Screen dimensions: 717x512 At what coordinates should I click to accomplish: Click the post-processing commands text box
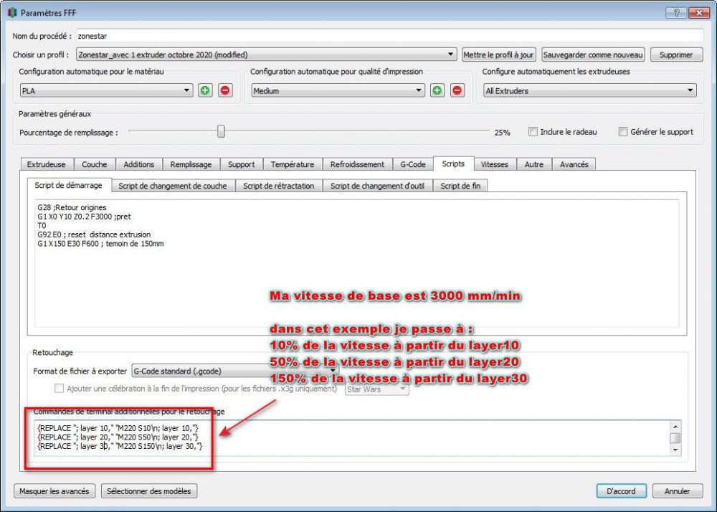pyautogui.click(x=351, y=438)
